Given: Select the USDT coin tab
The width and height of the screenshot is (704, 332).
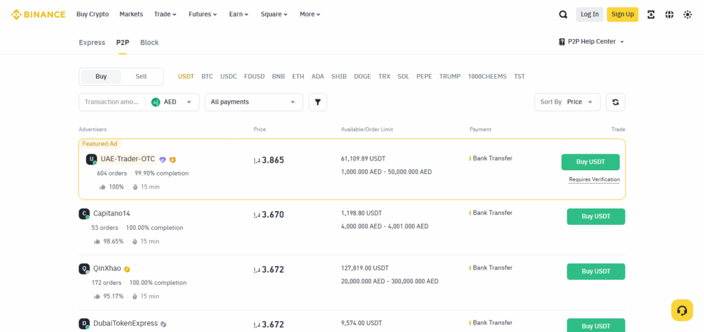Looking at the screenshot, I should [186, 77].
